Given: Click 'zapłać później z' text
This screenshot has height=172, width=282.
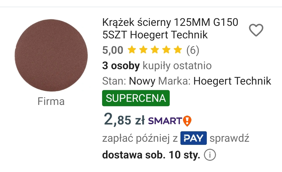Looking at the screenshot, I should click(140, 138).
